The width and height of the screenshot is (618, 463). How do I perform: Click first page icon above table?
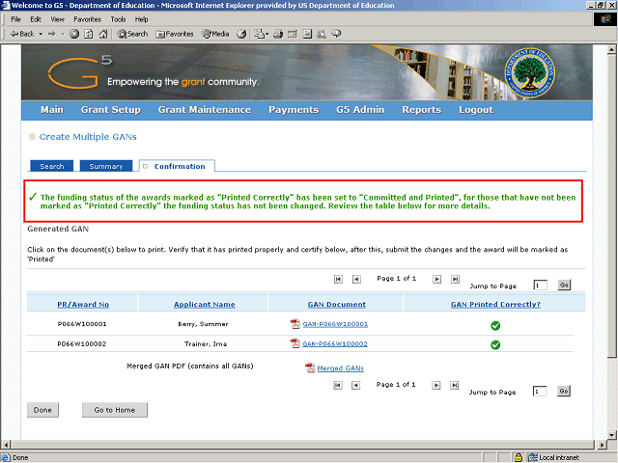tap(338, 279)
